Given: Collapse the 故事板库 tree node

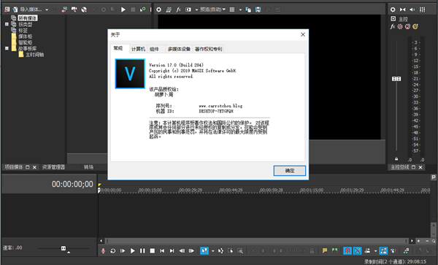Looking at the screenshot, I should [7, 48].
